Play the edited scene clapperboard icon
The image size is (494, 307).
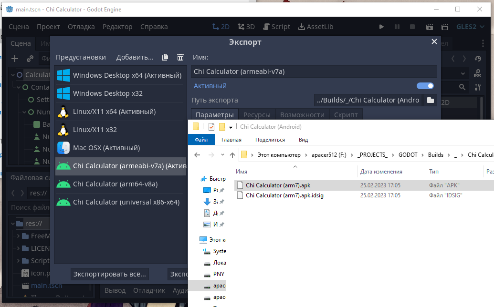coord(429,27)
